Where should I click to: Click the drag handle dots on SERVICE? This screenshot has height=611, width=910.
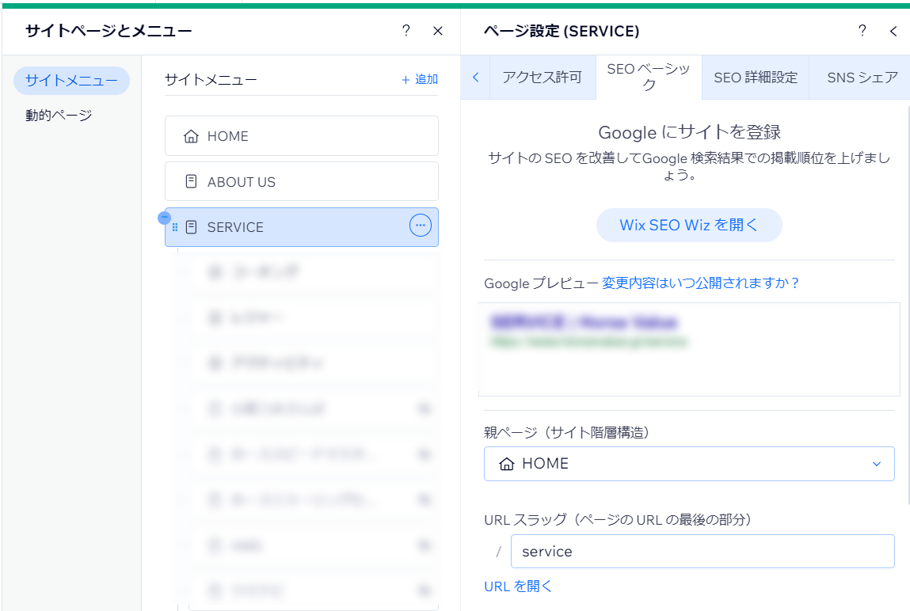click(175, 227)
